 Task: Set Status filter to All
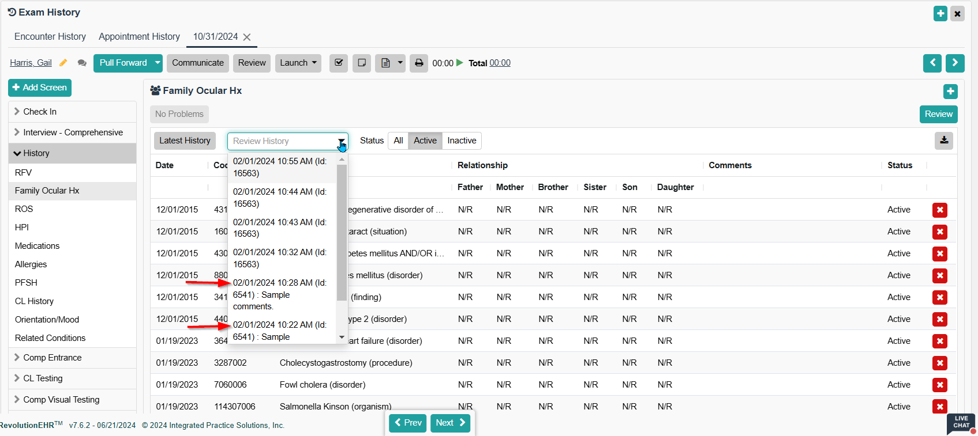tap(398, 141)
